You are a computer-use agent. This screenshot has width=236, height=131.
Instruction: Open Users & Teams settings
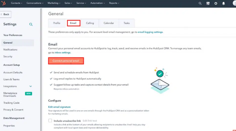pyautogui.click(x=11, y=79)
